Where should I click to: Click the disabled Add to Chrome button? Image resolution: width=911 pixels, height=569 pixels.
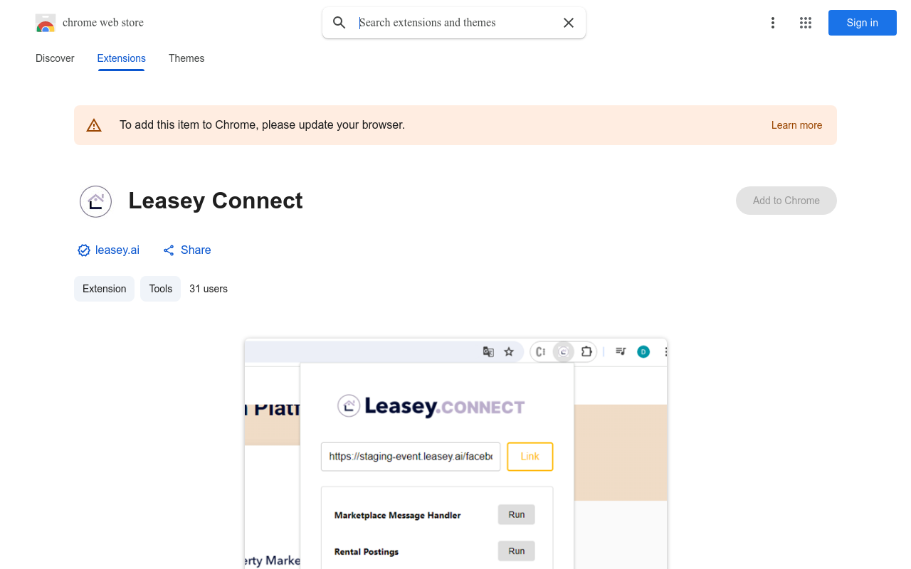coord(786,201)
